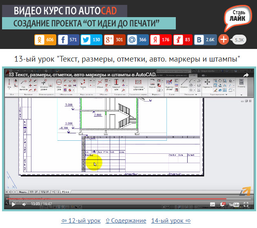Open the share arrow on the video
Screen dimensions: 257x228
[x=246, y=75]
